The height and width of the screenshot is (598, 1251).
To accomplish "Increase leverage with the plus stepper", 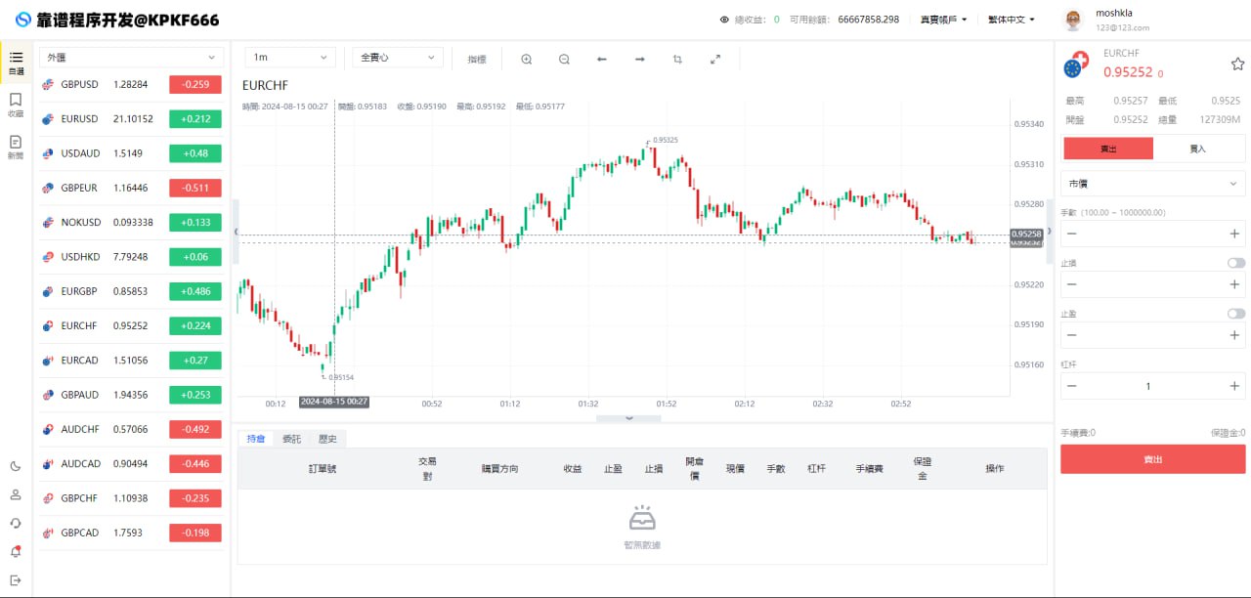I will click(x=1234, y=386).
